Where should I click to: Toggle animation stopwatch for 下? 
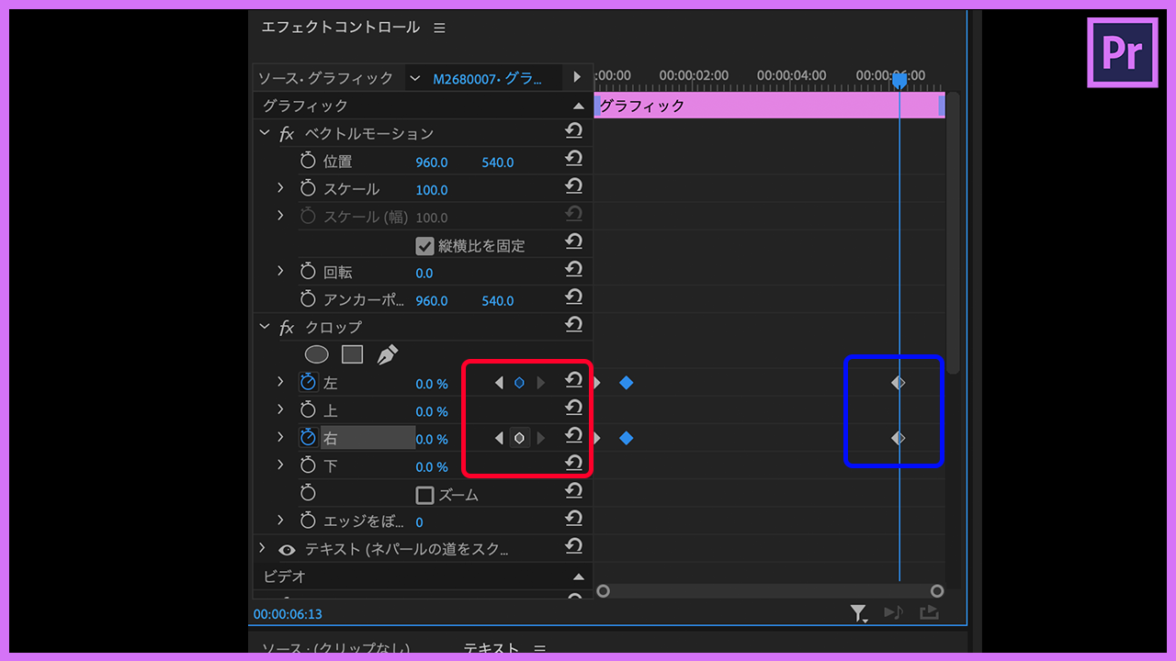308,466
